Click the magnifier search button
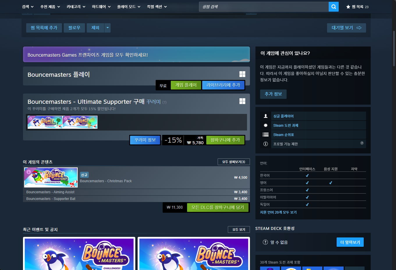396x270 pixels. [x=334, y=7]
